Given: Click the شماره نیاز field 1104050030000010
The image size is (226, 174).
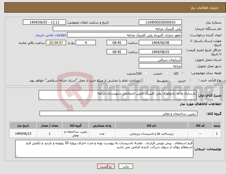Looking at the screenshot, I should point(160,22).
